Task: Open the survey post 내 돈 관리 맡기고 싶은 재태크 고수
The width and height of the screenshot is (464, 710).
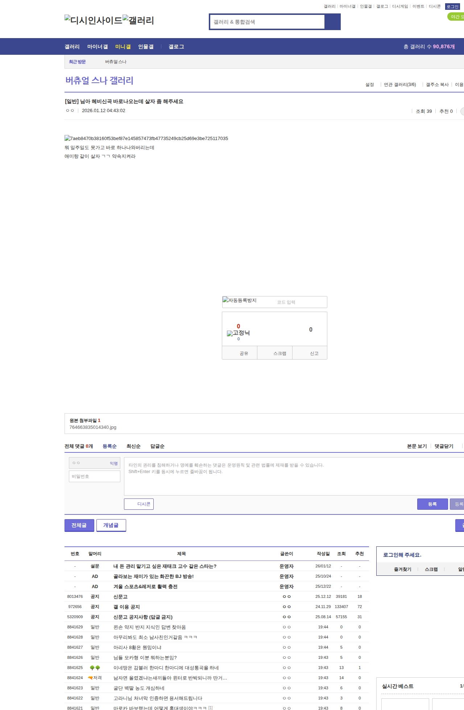Action: [165, 566]
